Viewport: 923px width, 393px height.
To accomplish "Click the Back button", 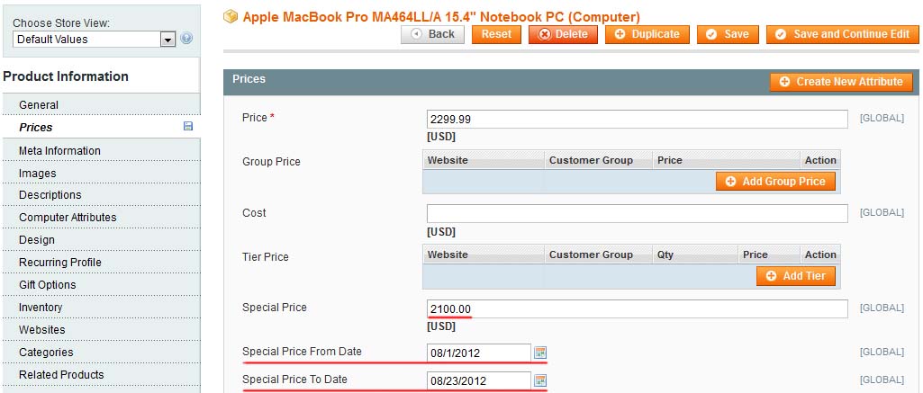I will pos(432,34).
